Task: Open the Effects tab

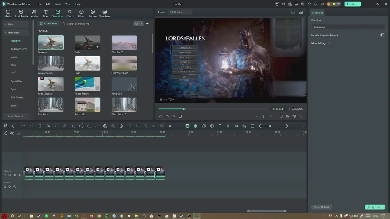Action: [x=70, y=14]
